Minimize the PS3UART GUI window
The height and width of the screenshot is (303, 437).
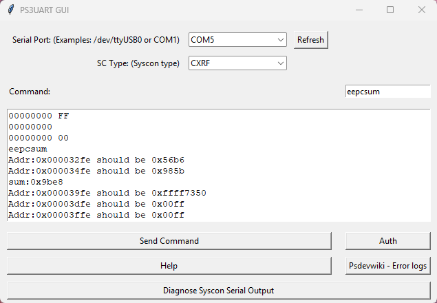[x=359, y=10]
